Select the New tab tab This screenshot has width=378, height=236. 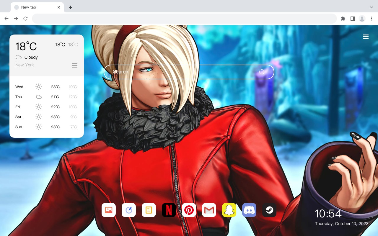(x=37, y=7)
